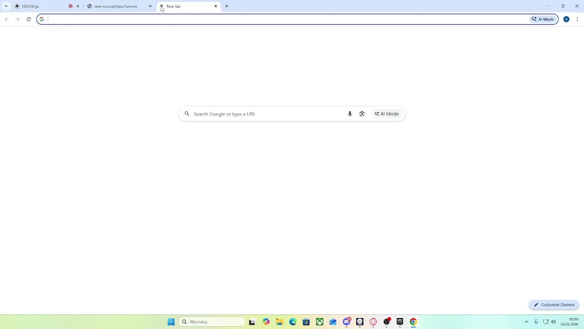Click the microphone tray icon
The width and height of the screenshot is (584, 329).
pos(536,322)
